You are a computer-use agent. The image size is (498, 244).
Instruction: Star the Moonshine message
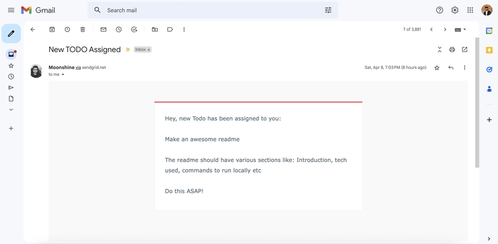[437, 68]
